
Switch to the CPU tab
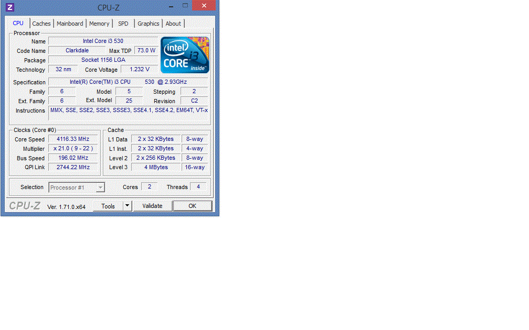[x=18, y=23]
